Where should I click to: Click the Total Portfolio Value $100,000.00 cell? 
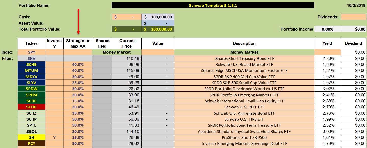[158, 29]
